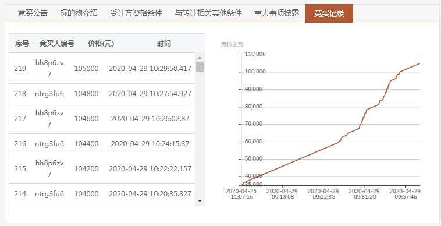This screenshot has height=226, width=441.
Task: Select the active 竞买记录 tab
Action: click(x=329, y=13)
